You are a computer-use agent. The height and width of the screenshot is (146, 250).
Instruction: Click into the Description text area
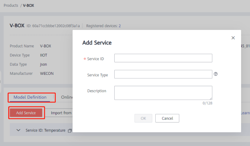[x=163, y=93]
